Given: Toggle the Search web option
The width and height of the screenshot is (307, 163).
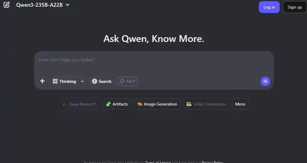Looking at the screenshot, I should pyautogui.click(x=101, y=81).
